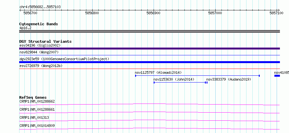This screenshot has width=289, height=133.
Task: Select the nsv1153630 blue variant span line
Action: point(180,83)
